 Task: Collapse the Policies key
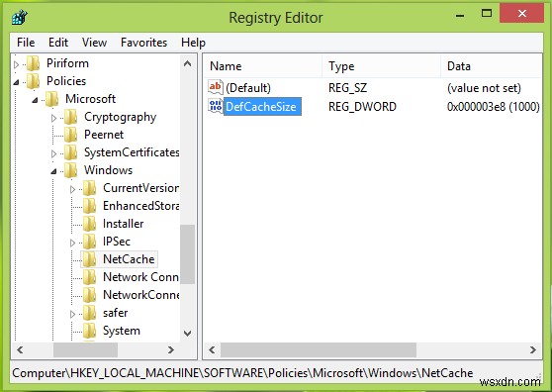[x=16, y=82]
